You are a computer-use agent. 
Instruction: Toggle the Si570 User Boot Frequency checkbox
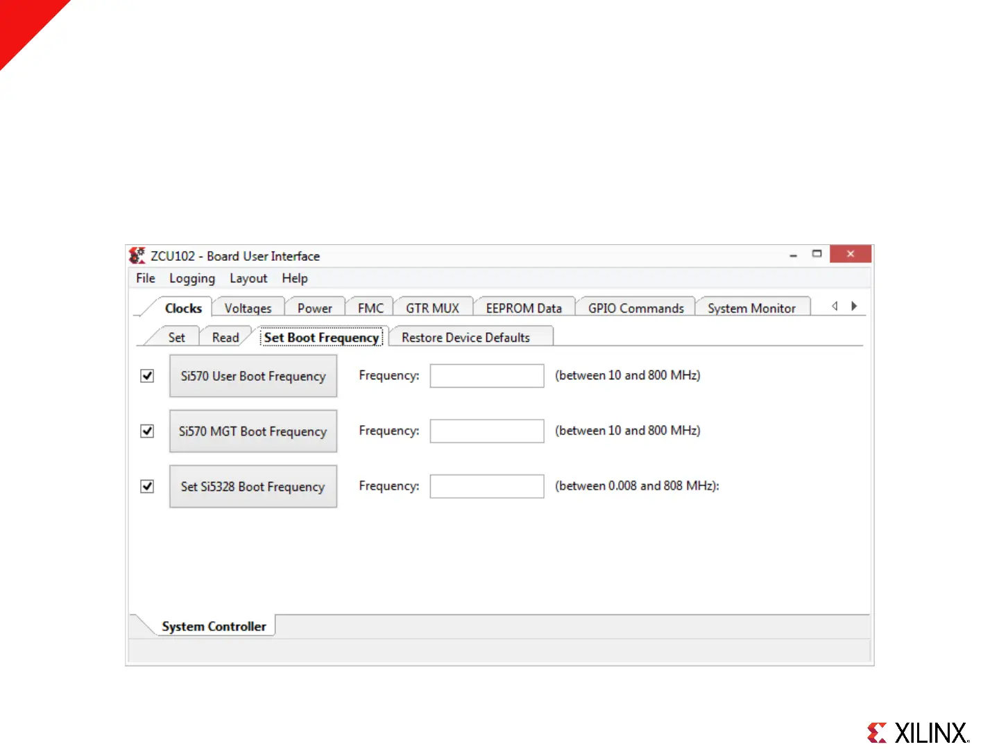click(x=147, y=376)
